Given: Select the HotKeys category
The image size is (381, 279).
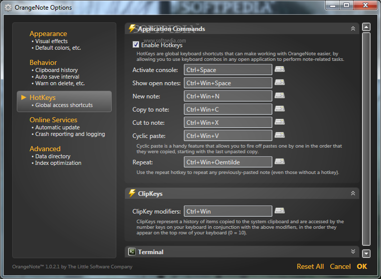Looking at the screenshot, I should (64, 101).
